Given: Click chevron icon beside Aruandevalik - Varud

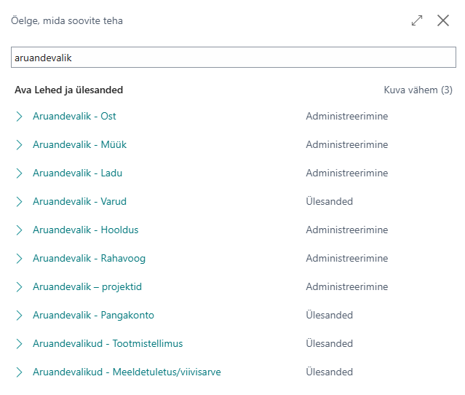Looking at the screenshot, I should point(19,202).
